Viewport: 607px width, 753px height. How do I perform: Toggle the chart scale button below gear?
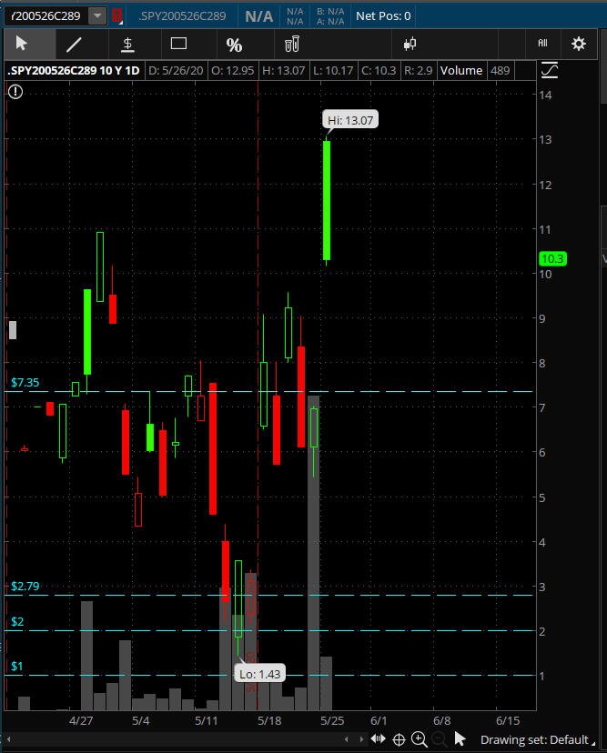click(550, 70)
